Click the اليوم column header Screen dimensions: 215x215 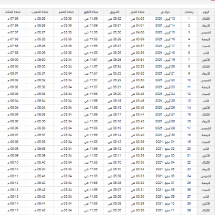pos(206,12)
